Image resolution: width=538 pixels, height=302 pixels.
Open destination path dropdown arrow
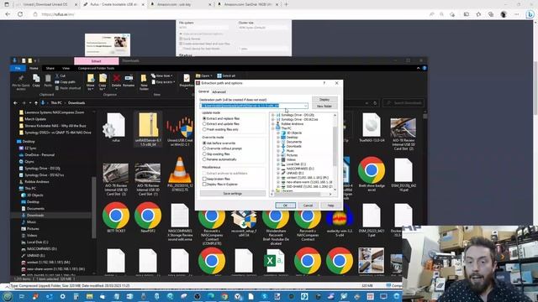tap(305, 106)
